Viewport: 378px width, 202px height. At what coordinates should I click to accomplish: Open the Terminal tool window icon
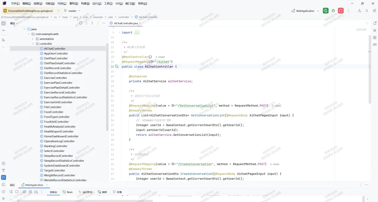(3, 184)
